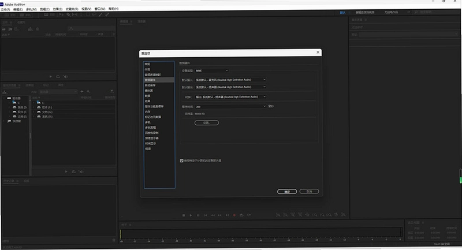Select 时间显示 in the Preferences list
Viewport: 462px width, 250px height.
150,143
